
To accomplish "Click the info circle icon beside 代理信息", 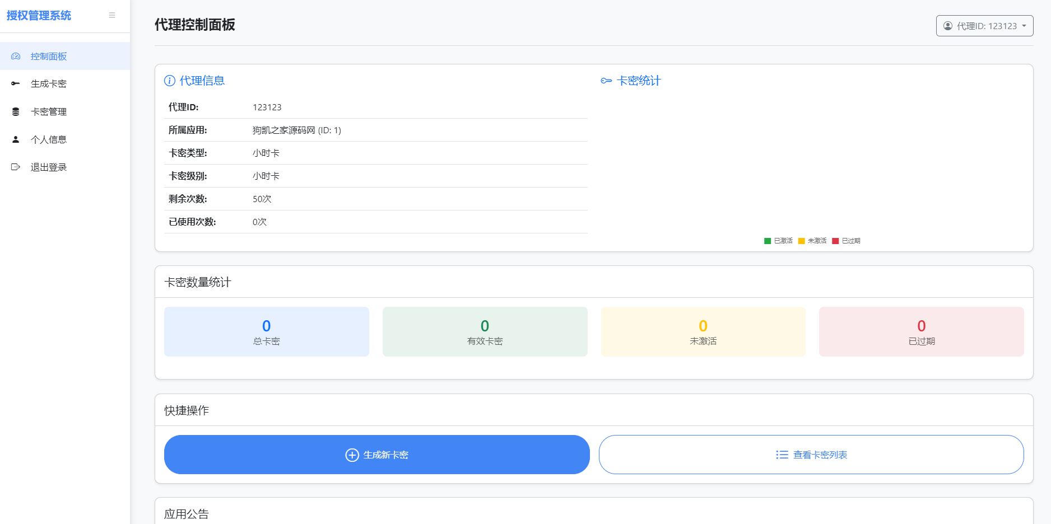I will (170, 81).
